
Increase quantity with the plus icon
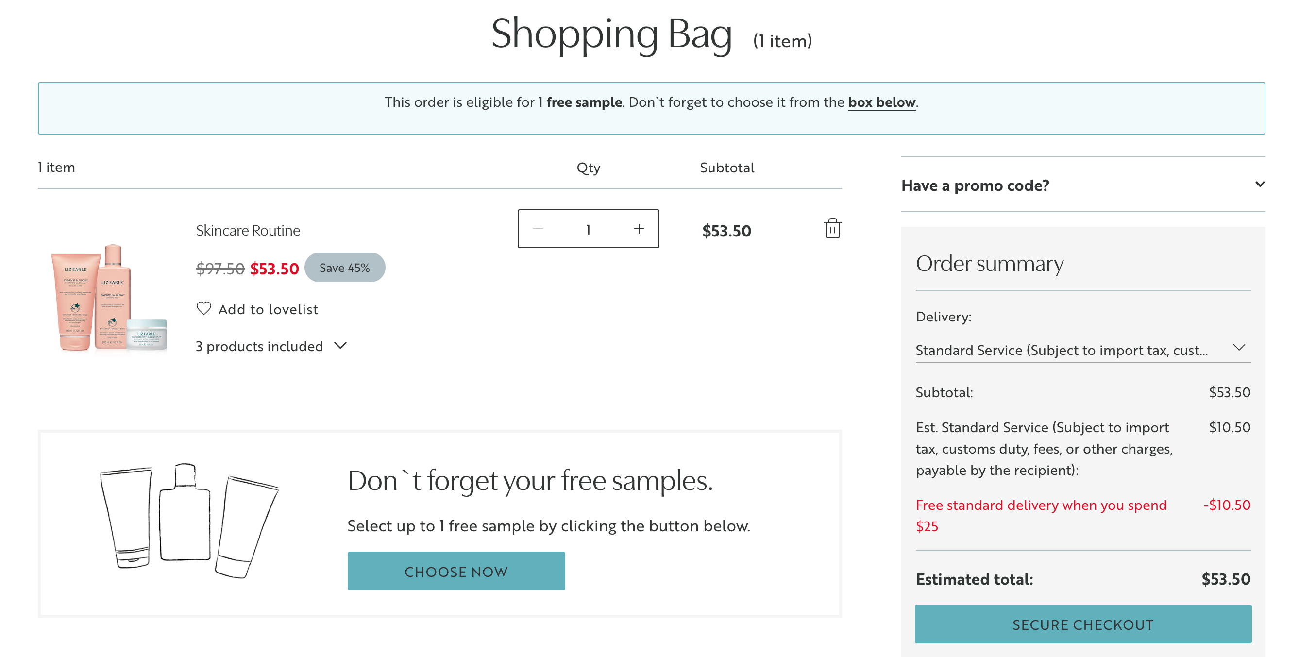pos(639,228)
